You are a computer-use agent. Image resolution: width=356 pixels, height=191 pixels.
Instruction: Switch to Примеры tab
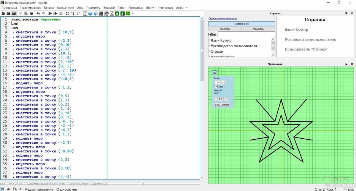225,29
